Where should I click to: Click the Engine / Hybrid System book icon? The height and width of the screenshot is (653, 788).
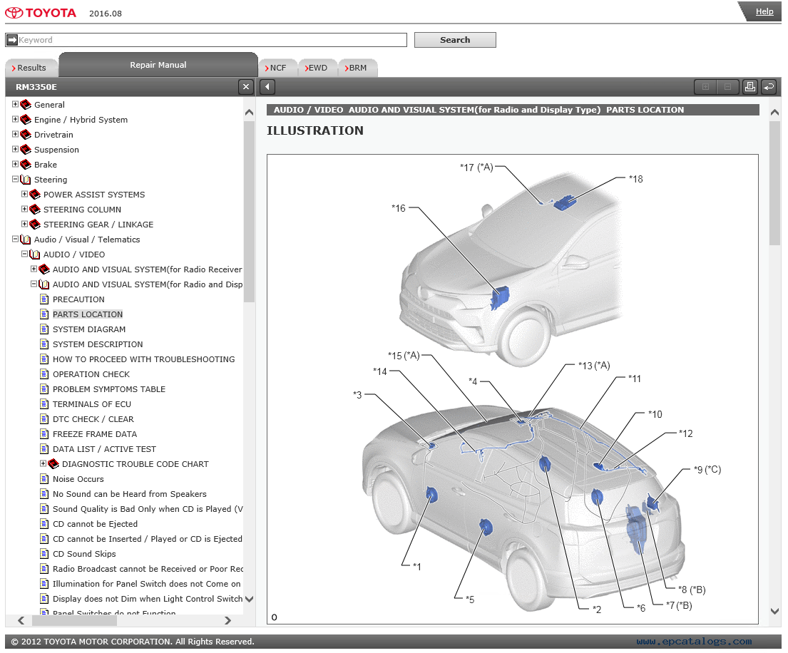pyautogui.click(x=26, y=120)
